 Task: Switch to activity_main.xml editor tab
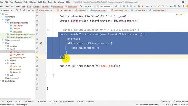(46, 11)
